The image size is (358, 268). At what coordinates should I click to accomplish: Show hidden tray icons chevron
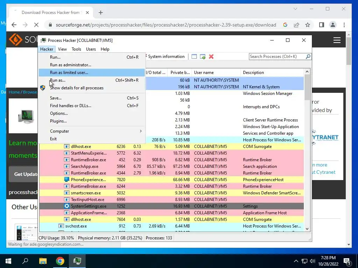296,261
